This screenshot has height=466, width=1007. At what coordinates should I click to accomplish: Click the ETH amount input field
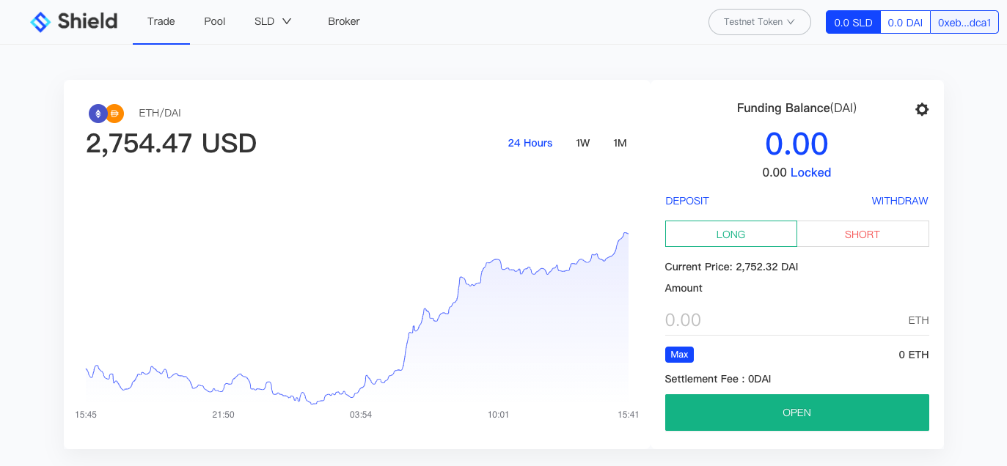tap(777, 320)
